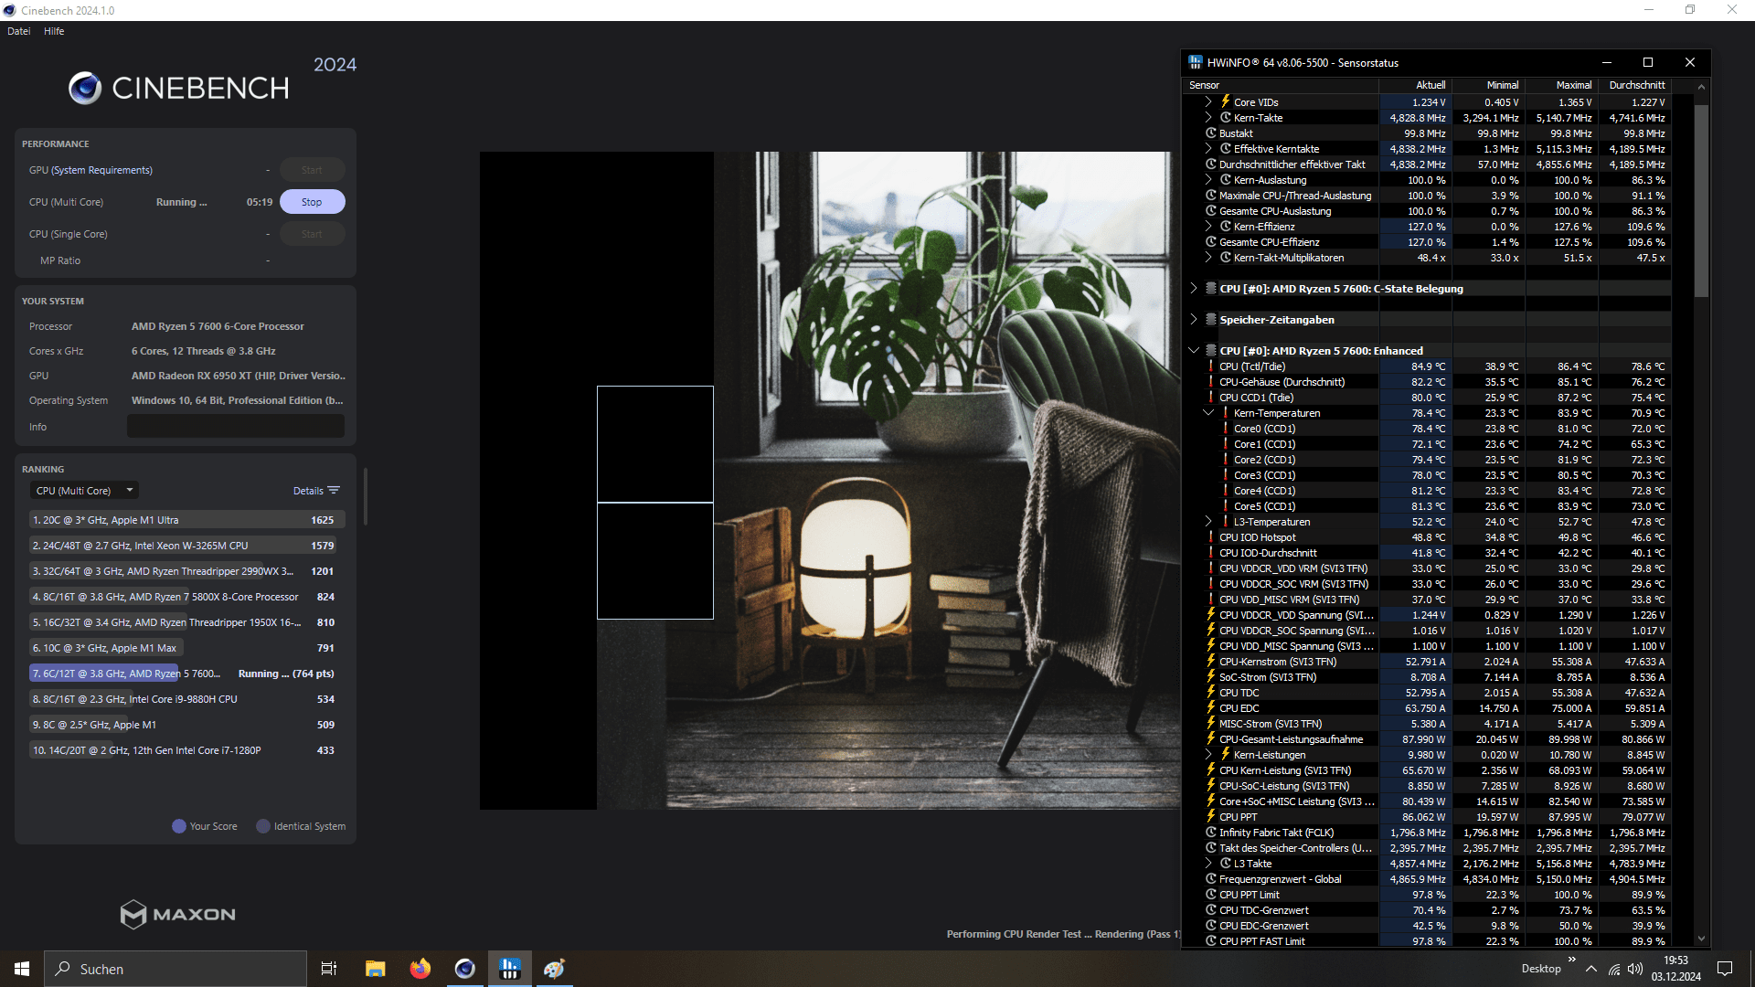Open the Datei menu
This screenshot has width=1755, height=987.
click(x=19, y=31)
